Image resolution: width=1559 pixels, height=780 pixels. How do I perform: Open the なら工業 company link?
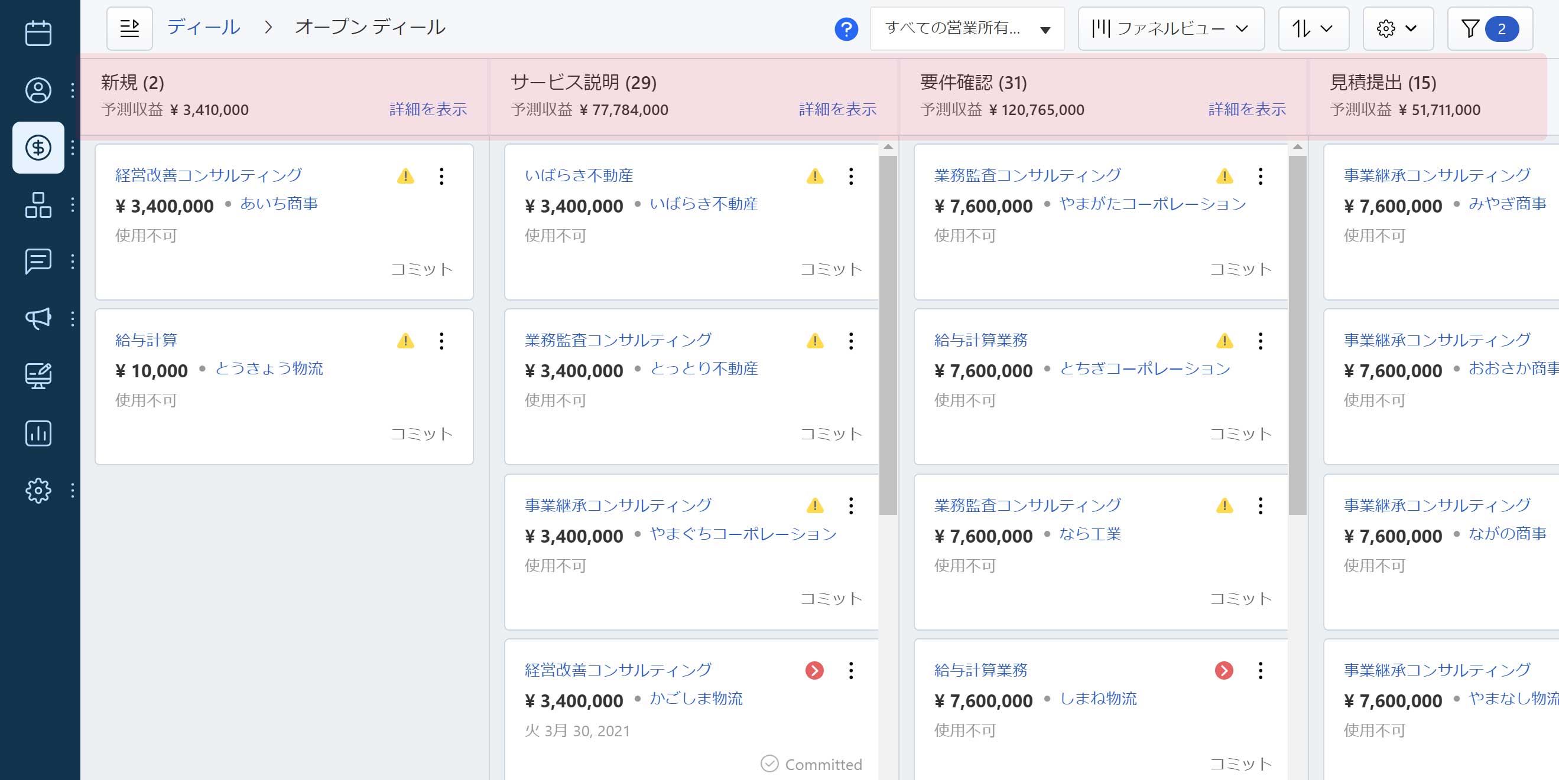click(x=1090, y=534)
